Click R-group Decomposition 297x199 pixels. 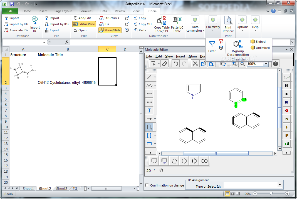click(x=238, y=48)
